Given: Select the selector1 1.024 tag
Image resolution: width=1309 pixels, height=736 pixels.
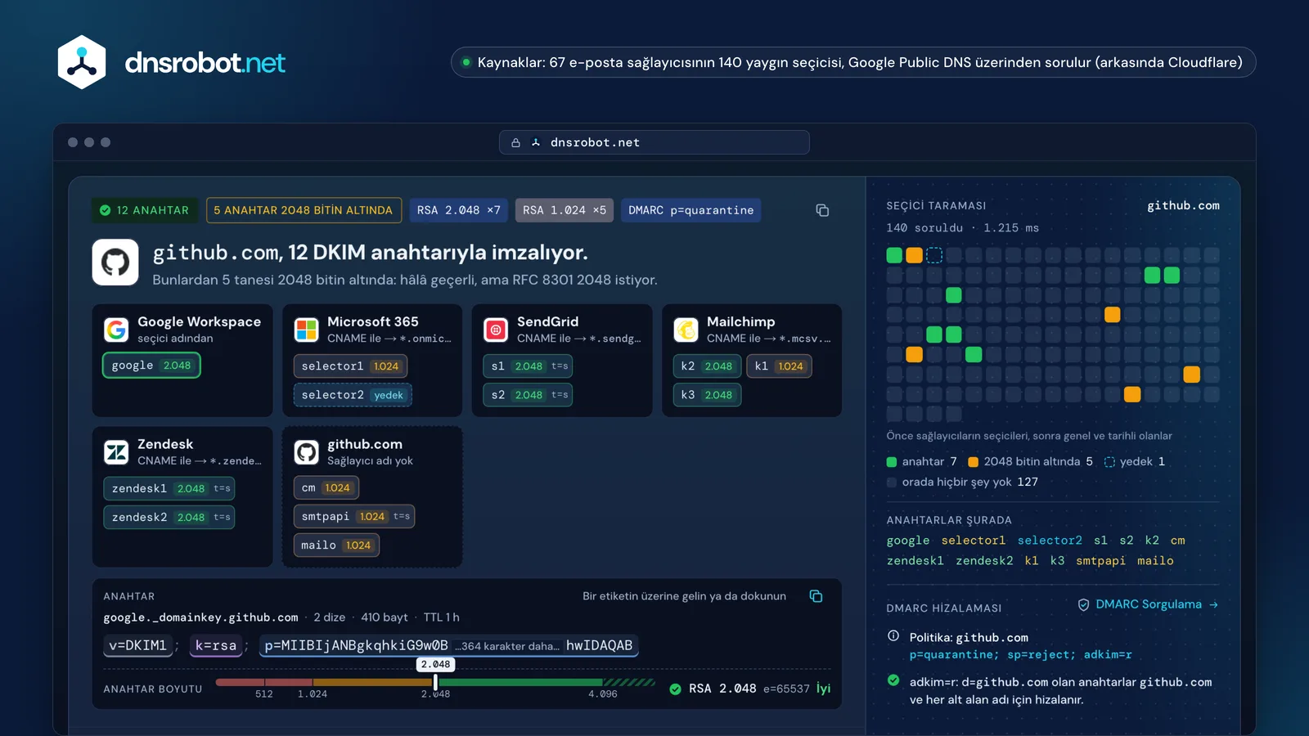Looking at the screenshot, I should click(350, 366).
